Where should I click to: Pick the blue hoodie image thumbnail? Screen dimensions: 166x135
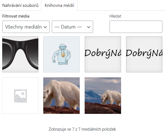(x=62, y=54)
